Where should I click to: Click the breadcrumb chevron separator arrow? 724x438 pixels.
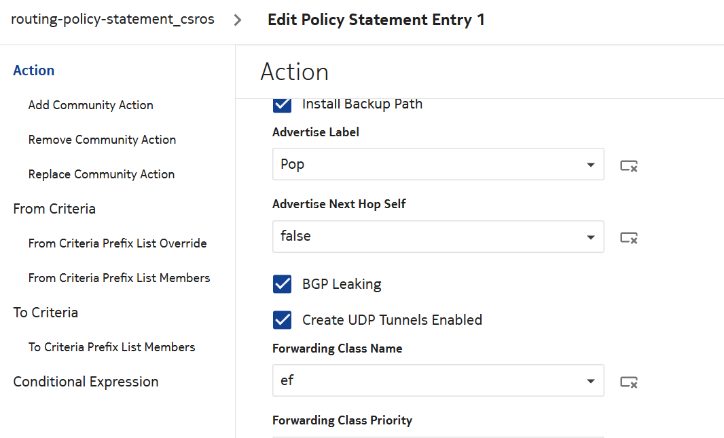[x=238, y=20]
